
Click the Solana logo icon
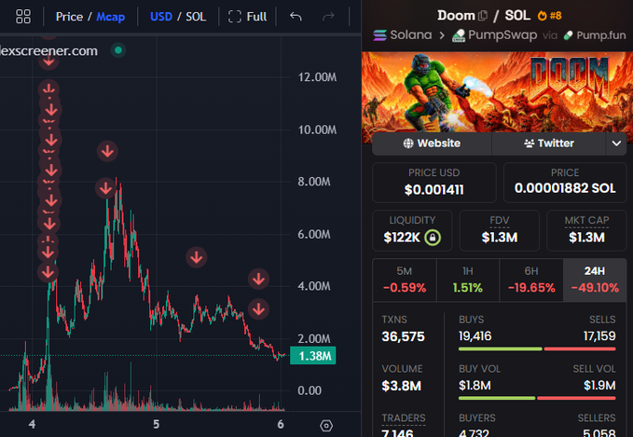pyautogui.click(x=379, y=35)
